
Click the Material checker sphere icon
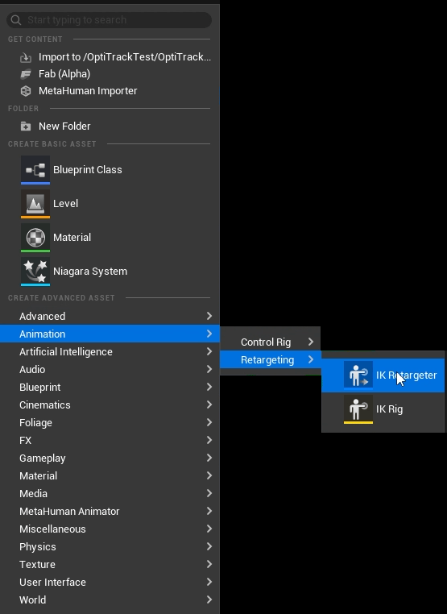point(35,237)
